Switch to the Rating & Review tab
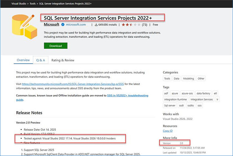 pyautogui.click(x=63, y=60)
